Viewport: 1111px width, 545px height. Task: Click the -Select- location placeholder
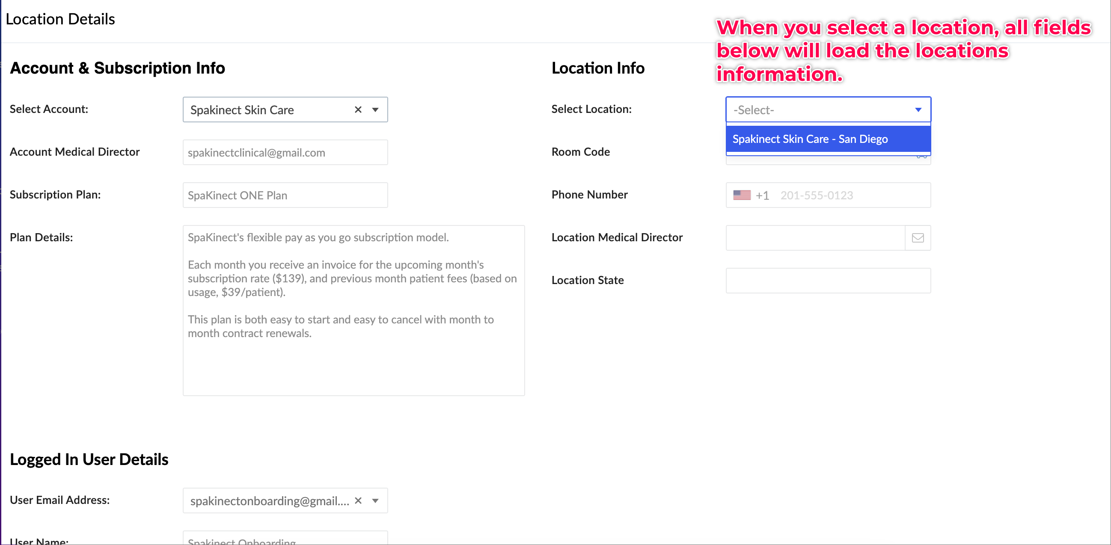pos(754,110)
